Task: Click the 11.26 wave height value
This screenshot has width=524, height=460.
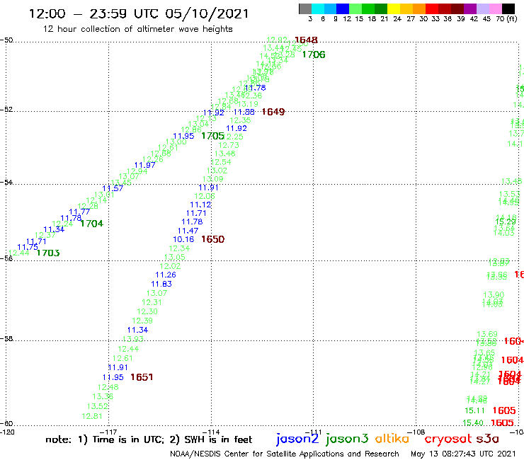Action: point(166,275)
